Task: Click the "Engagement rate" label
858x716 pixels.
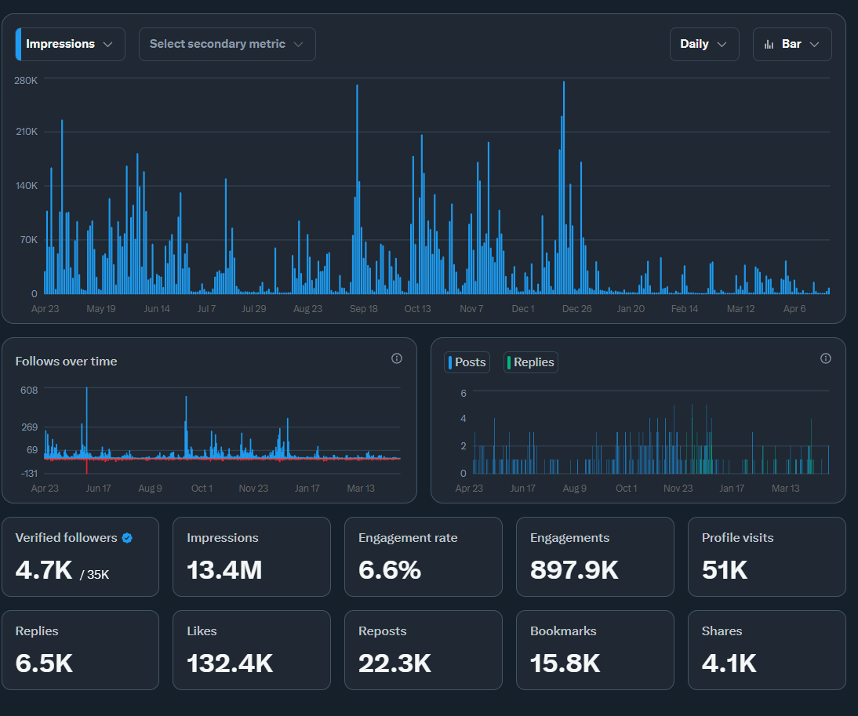Action: 408,538
